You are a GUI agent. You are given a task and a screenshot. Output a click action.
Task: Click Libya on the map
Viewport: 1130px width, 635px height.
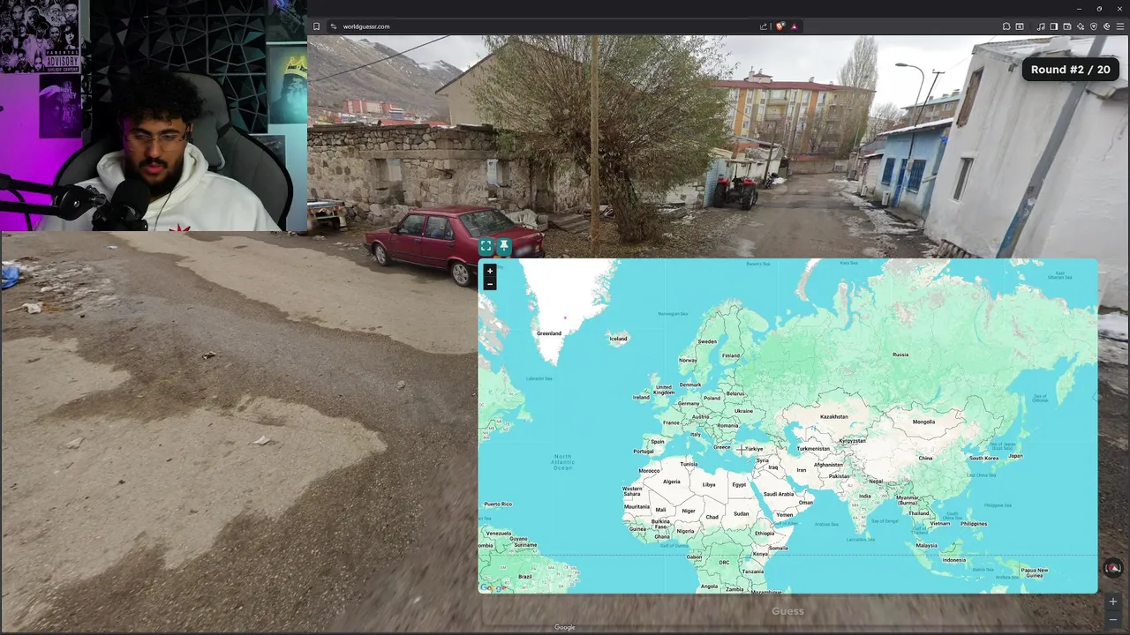[709, 484]
